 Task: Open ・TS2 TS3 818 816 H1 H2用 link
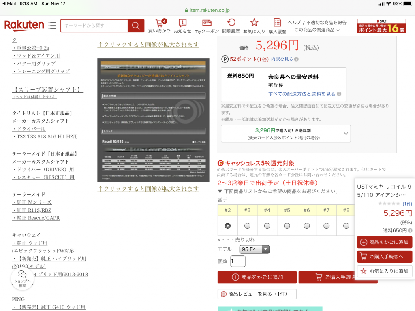45,137
